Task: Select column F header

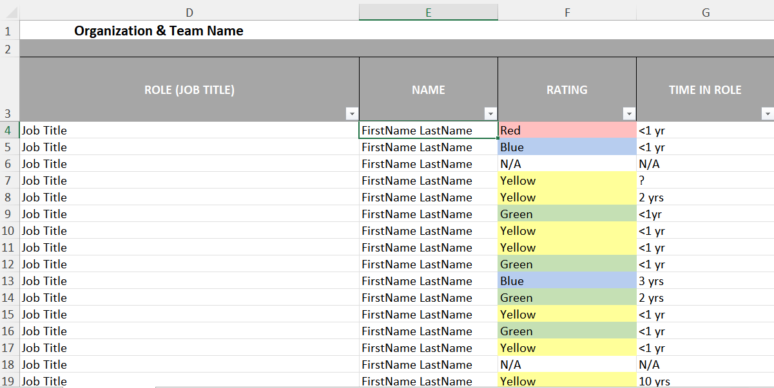Action: 566,12
